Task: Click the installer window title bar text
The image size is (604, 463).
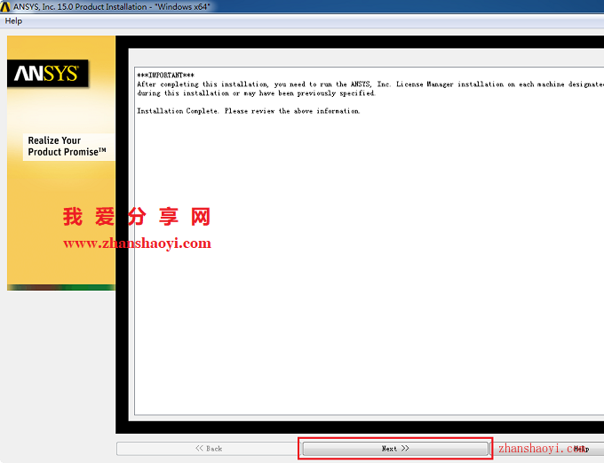Action: [112, 6]
